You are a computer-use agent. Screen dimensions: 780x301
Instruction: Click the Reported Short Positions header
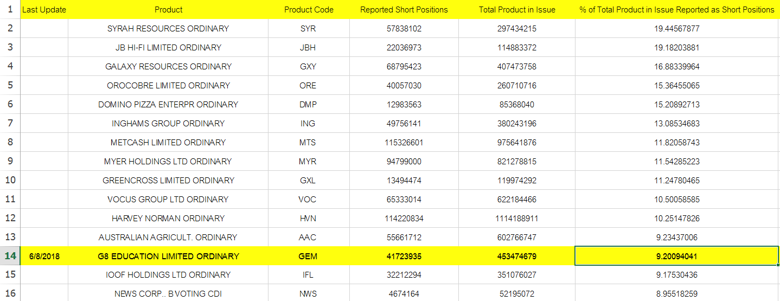tap(403, 9)
